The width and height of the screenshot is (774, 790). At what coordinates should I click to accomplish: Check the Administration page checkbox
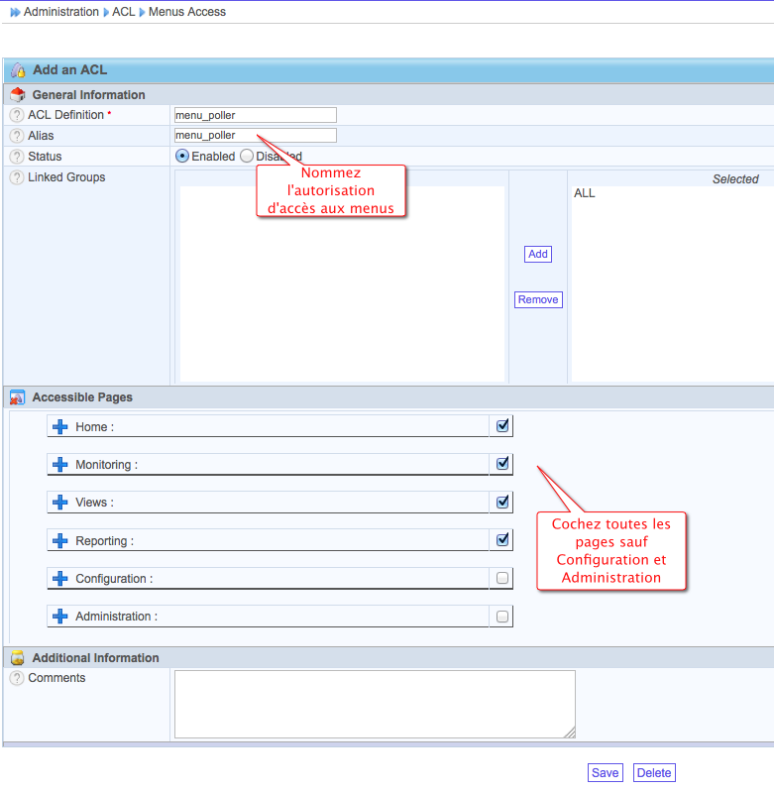[x=502, y=617]
